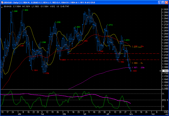169x116 pixels.
Task: Click the left square icon above the FX label
Action: [x=165, y=112]
